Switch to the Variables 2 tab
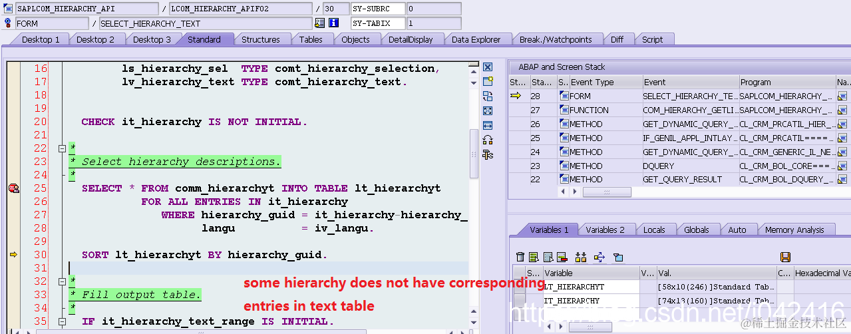 [605, 230]
